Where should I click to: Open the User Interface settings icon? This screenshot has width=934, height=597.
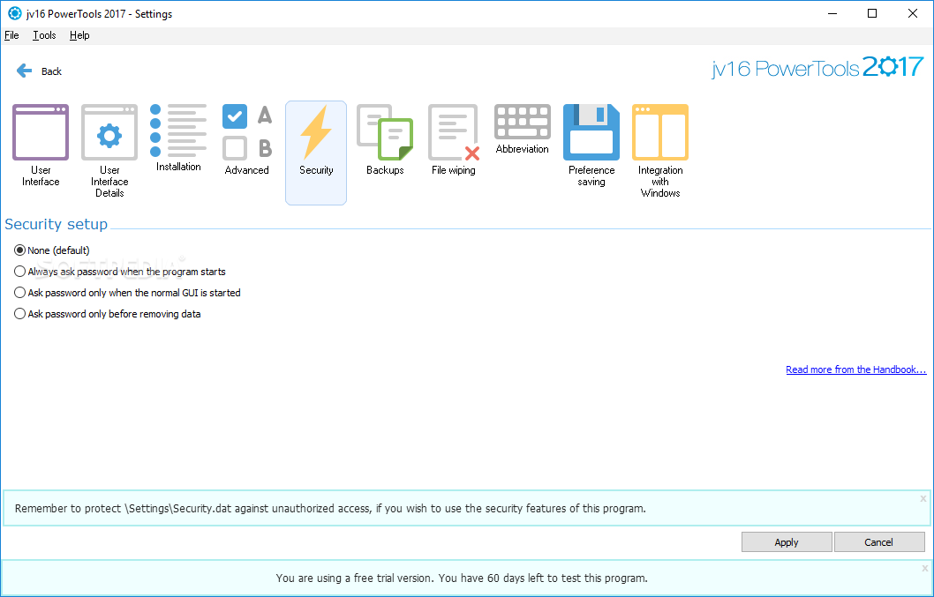tap(41, 132)
